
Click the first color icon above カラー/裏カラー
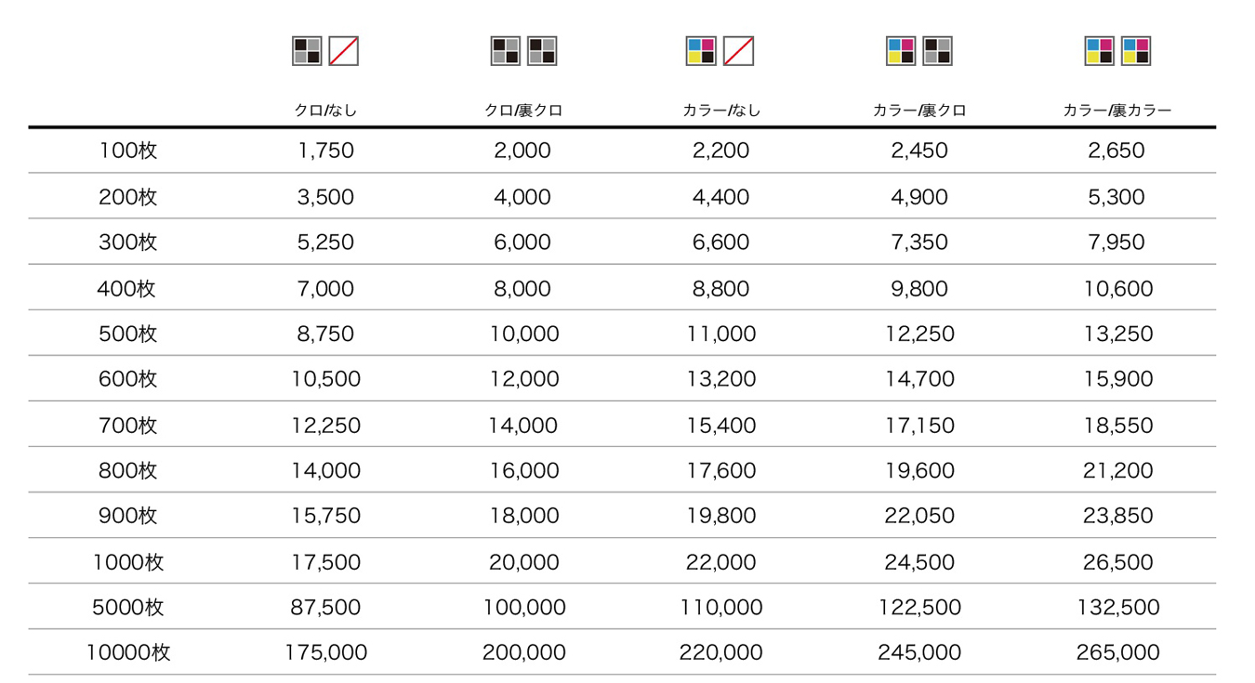tap(1100, 51)
